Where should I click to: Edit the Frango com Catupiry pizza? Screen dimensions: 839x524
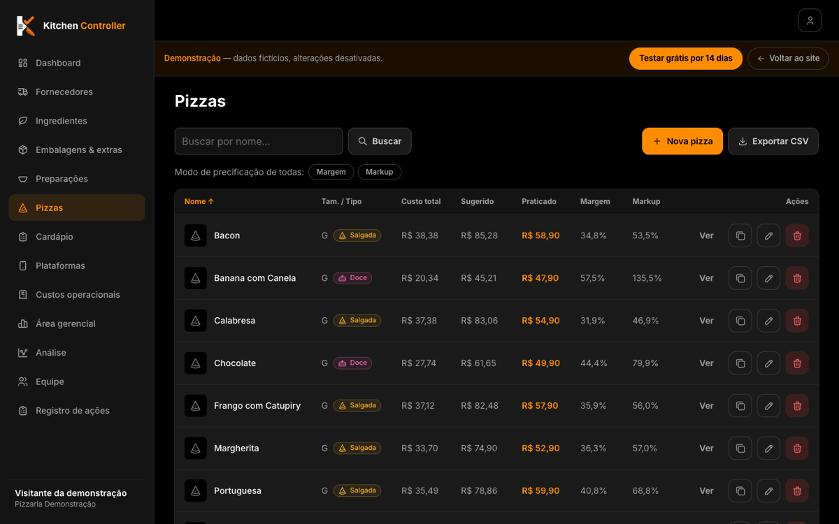[768, 406]
